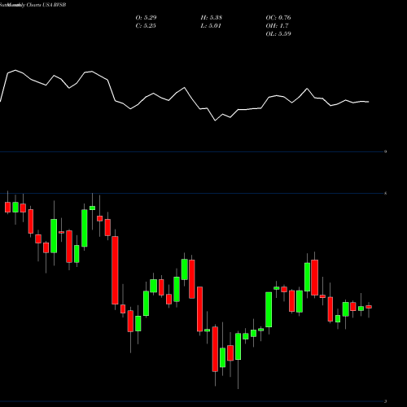The width and height of the screenshot is (407, 407).
Task: Select the open value O: 5.29
Action: pos(146,18)
